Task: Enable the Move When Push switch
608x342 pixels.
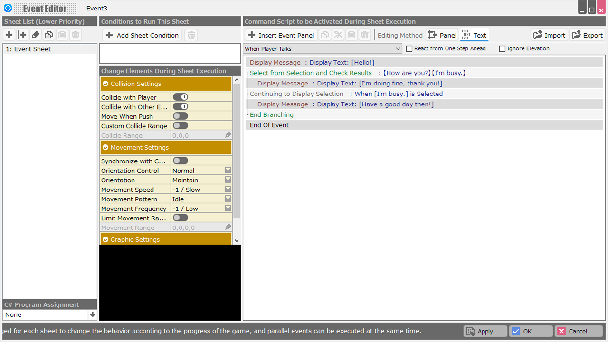Action: pos(180,116)
